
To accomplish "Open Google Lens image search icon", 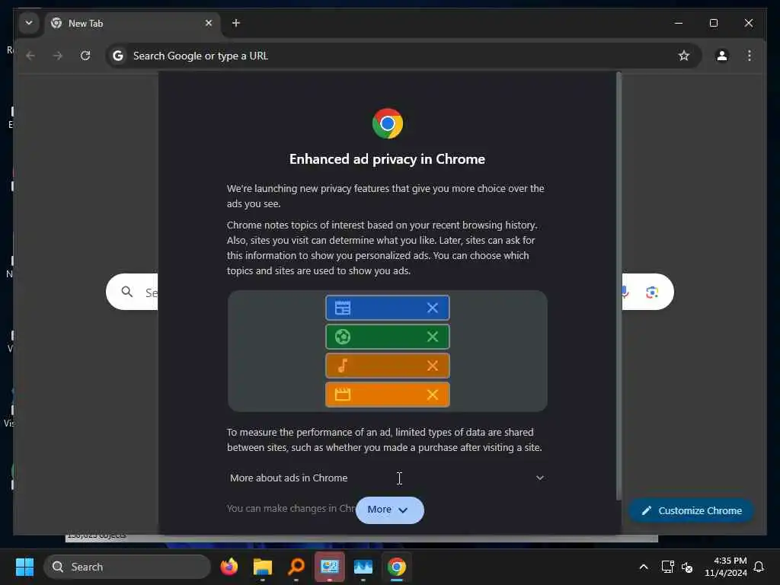I will pos(652,292).
